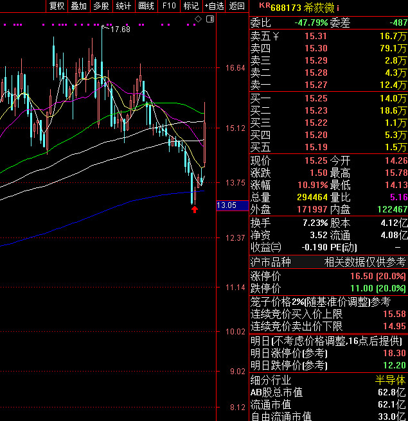This screenshot has height=421, width=408.
Task: Open the F10 company info page
Action: 168,6
